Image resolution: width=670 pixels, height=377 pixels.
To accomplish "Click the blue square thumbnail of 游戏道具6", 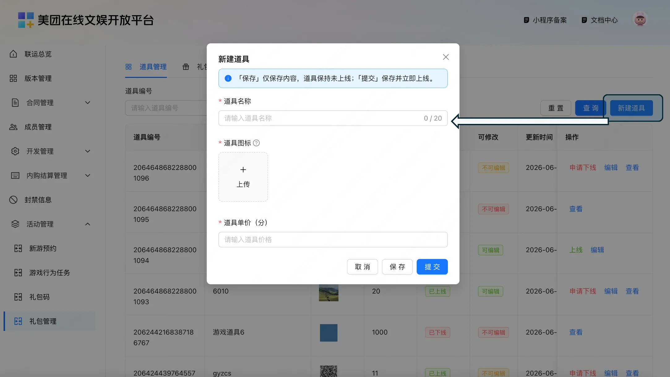I will point(329,333).
